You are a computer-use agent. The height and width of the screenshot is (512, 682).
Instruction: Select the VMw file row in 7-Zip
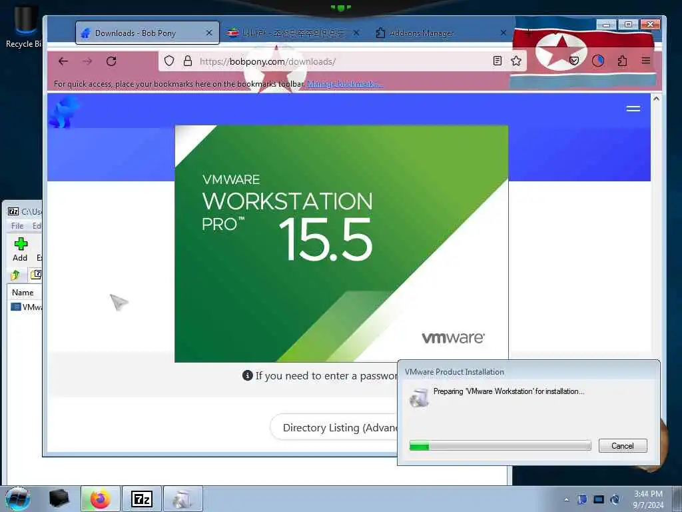pos(26,307)
